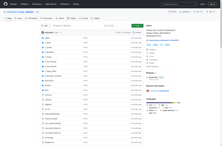This screenshot has height=146, width=222.
Task: Open the 2_System folder
Action: point(48,47)
